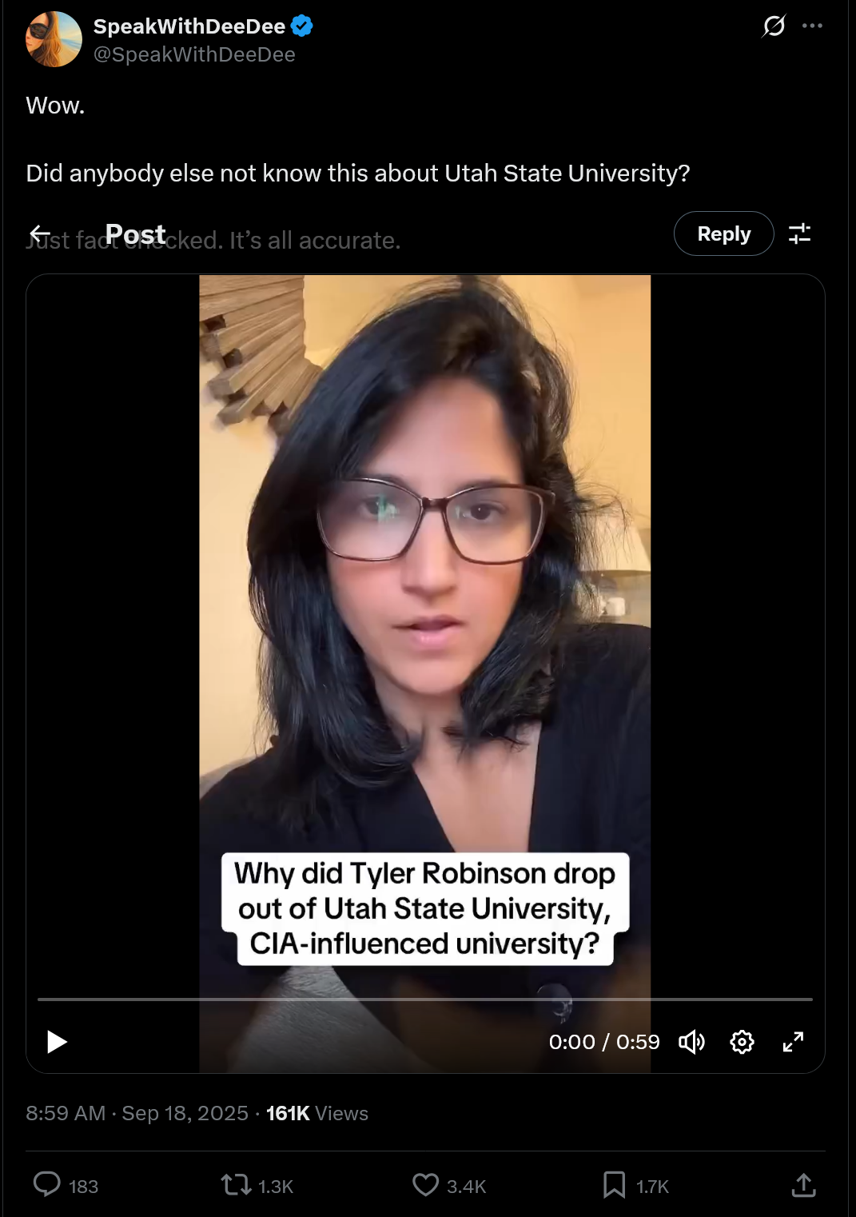Like the post with the heart icon

[x=425, y=1184]
